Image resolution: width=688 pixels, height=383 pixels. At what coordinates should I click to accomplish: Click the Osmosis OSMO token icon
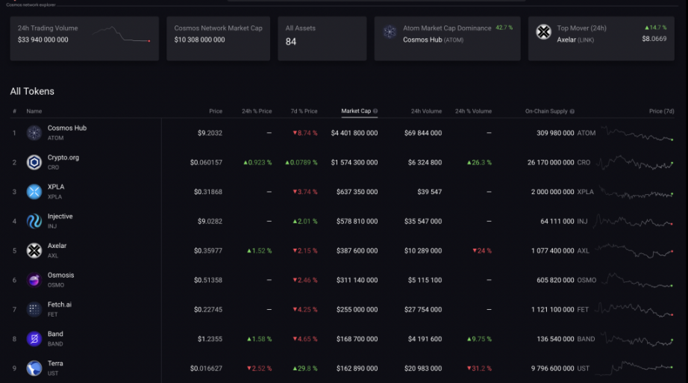(x=34, y=280)
